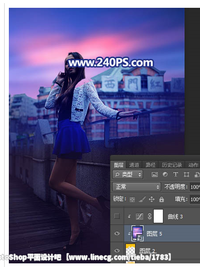
Task: Open the 正常 blend mode dropdown
Action: coord(137,187)
